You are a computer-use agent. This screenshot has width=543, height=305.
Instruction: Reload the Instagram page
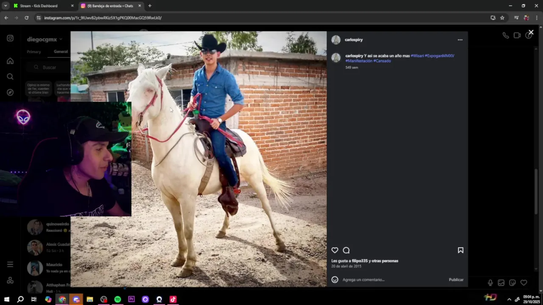(x=26, y=18)
